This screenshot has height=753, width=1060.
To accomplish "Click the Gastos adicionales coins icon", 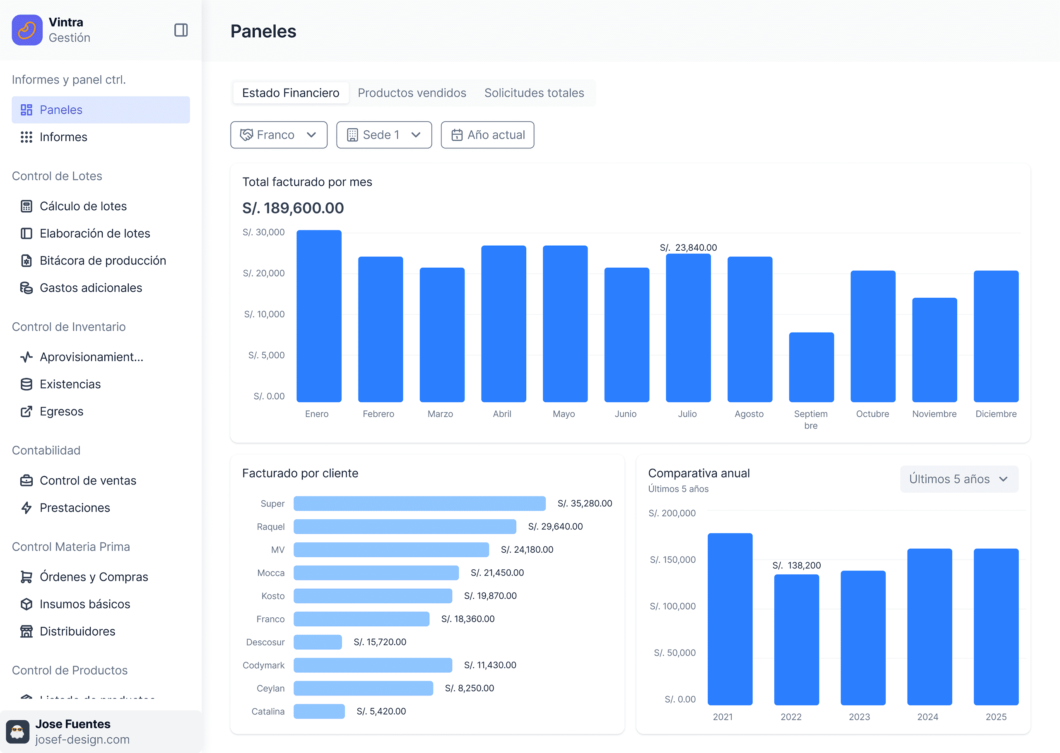I will pyautogui.click(x=26, y=288).
